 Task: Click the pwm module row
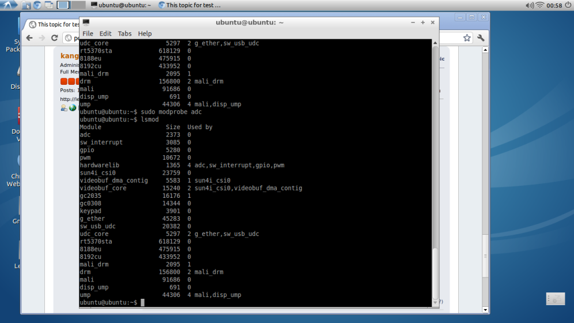coord(135,157)
